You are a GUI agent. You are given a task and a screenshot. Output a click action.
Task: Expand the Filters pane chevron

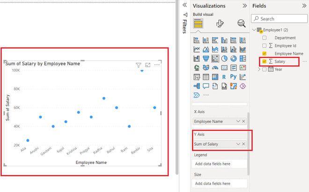tap(184, 5)
